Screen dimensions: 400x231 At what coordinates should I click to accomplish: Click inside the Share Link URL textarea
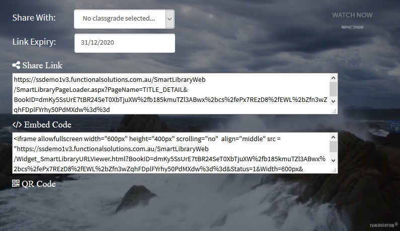[171, 94]
